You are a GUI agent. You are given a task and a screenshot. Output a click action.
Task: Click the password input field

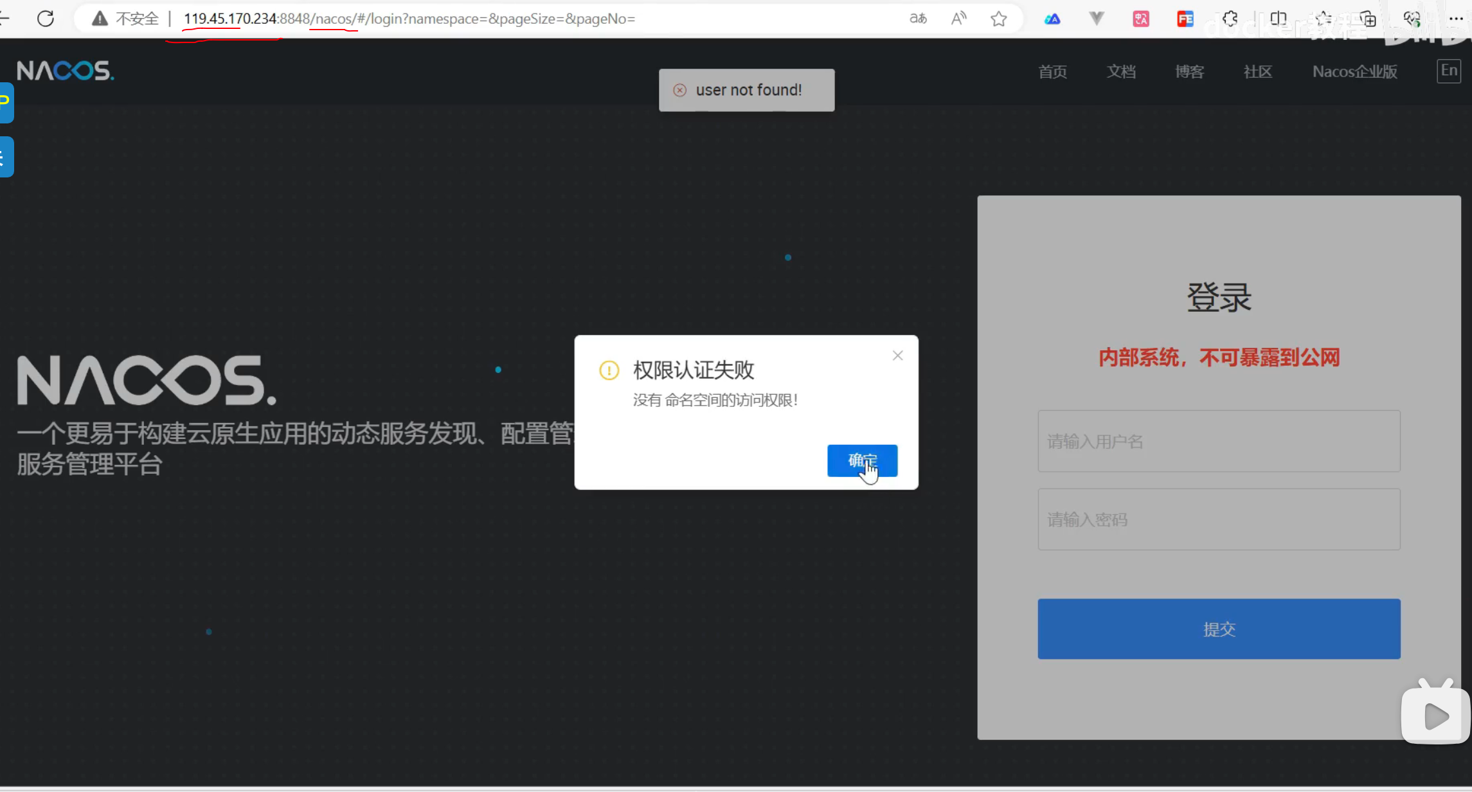pos(1219,519)
